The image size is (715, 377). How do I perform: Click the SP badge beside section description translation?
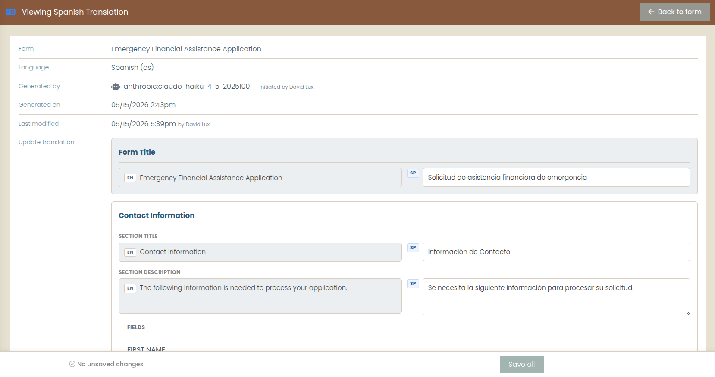click(413, 284)
